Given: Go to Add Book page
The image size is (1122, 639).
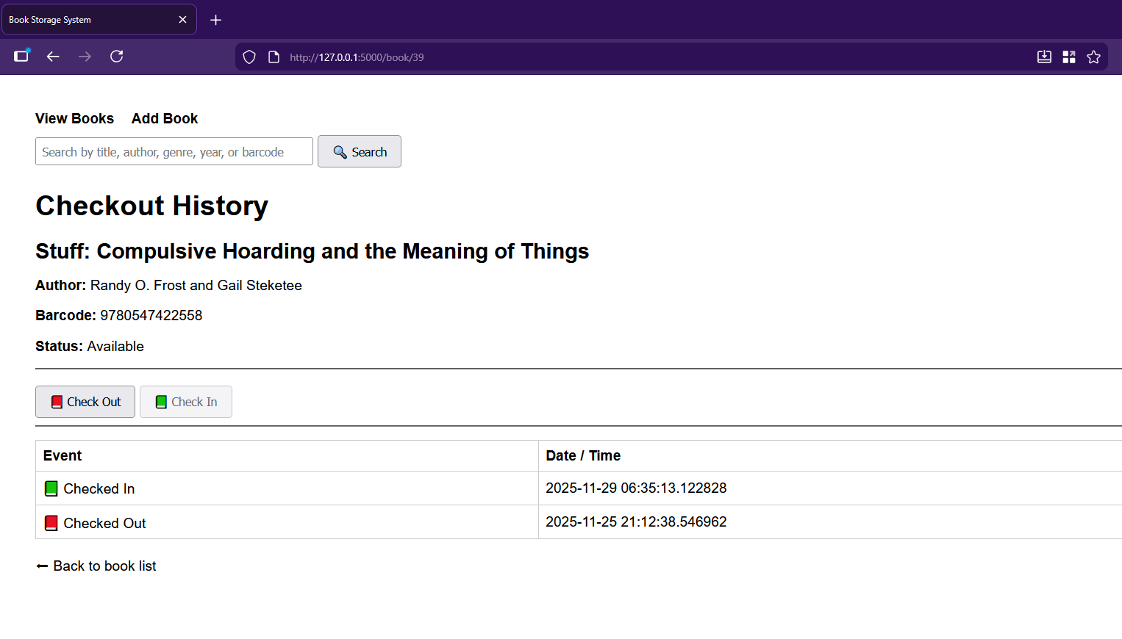Looking at the screenshot, I should (x=165, y=118).
